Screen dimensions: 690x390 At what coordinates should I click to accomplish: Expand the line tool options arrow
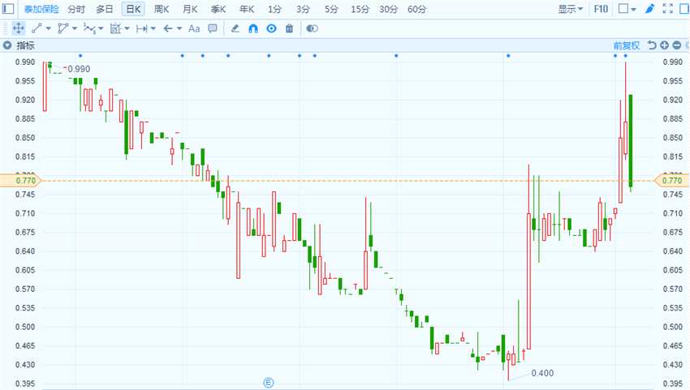pyautogui.click(x=49, y=28)
